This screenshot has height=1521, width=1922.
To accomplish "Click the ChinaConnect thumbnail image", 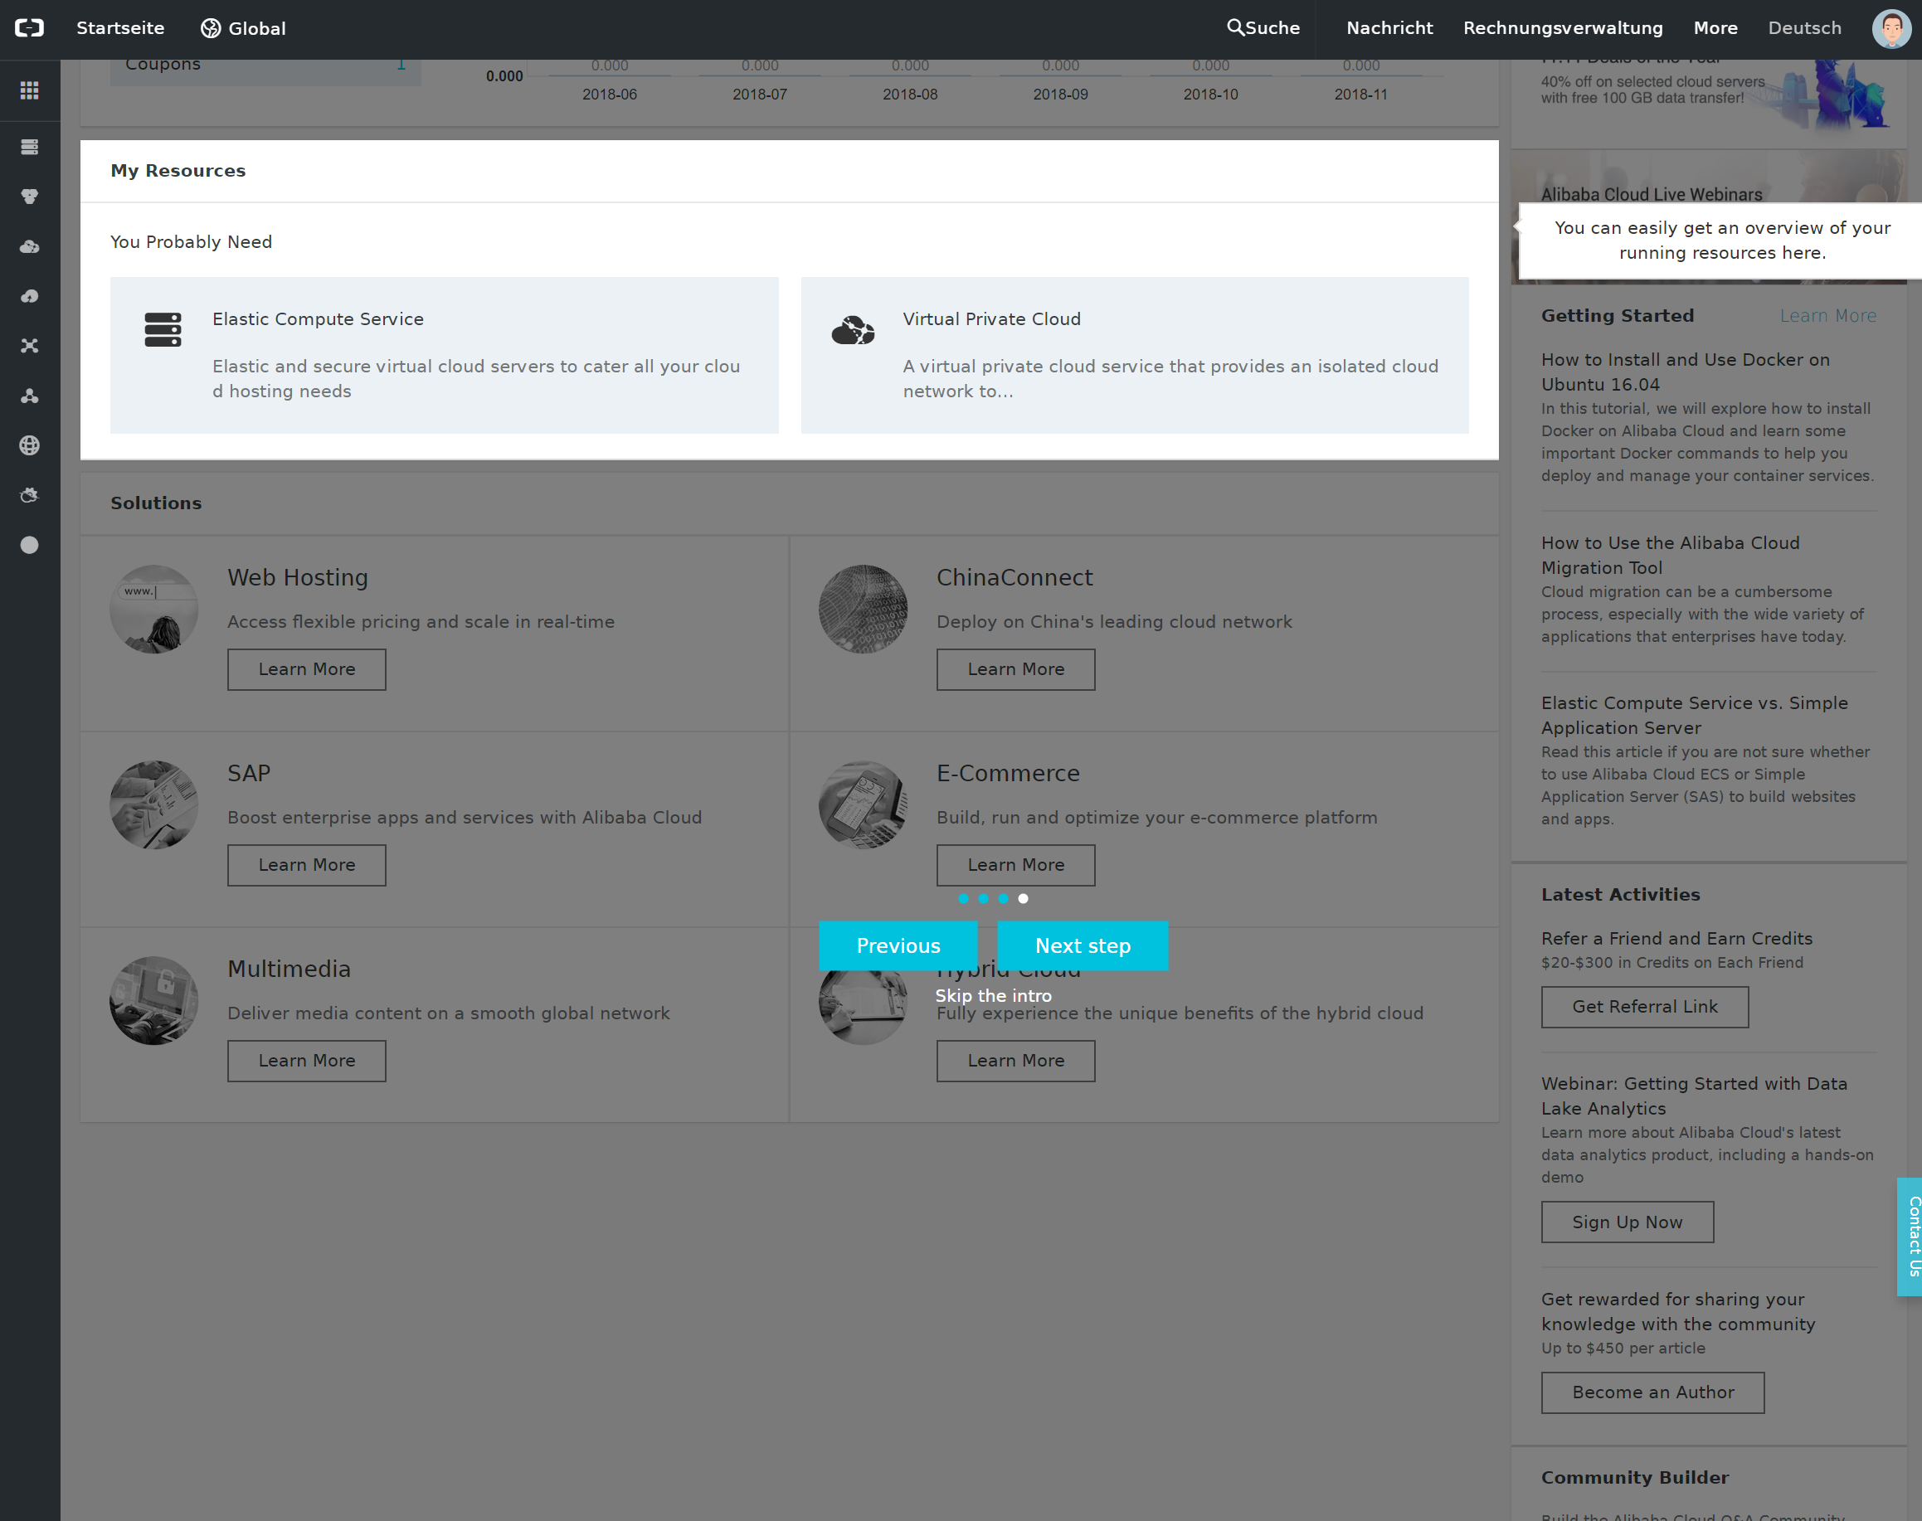I will click(x=863, y=609).
